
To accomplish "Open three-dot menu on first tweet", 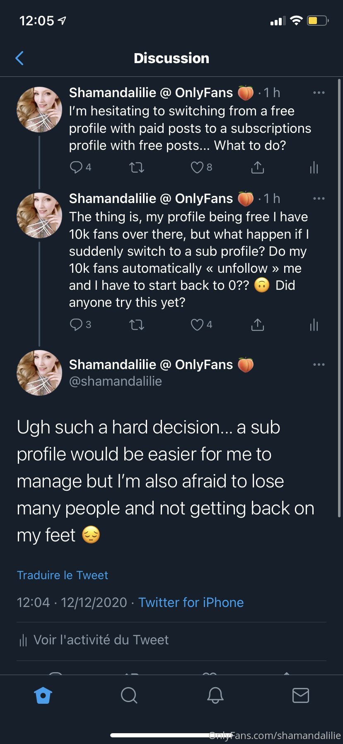I will point(319,93).
